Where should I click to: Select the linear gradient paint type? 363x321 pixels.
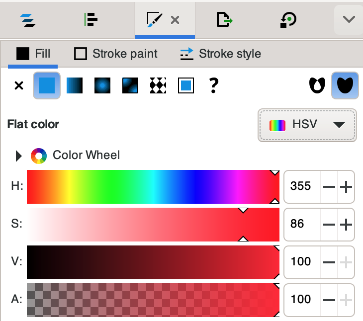coord(74,86)
